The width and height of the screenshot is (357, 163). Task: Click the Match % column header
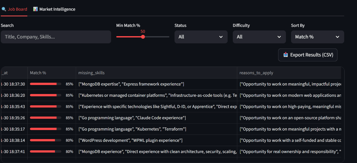click(52, 73)
